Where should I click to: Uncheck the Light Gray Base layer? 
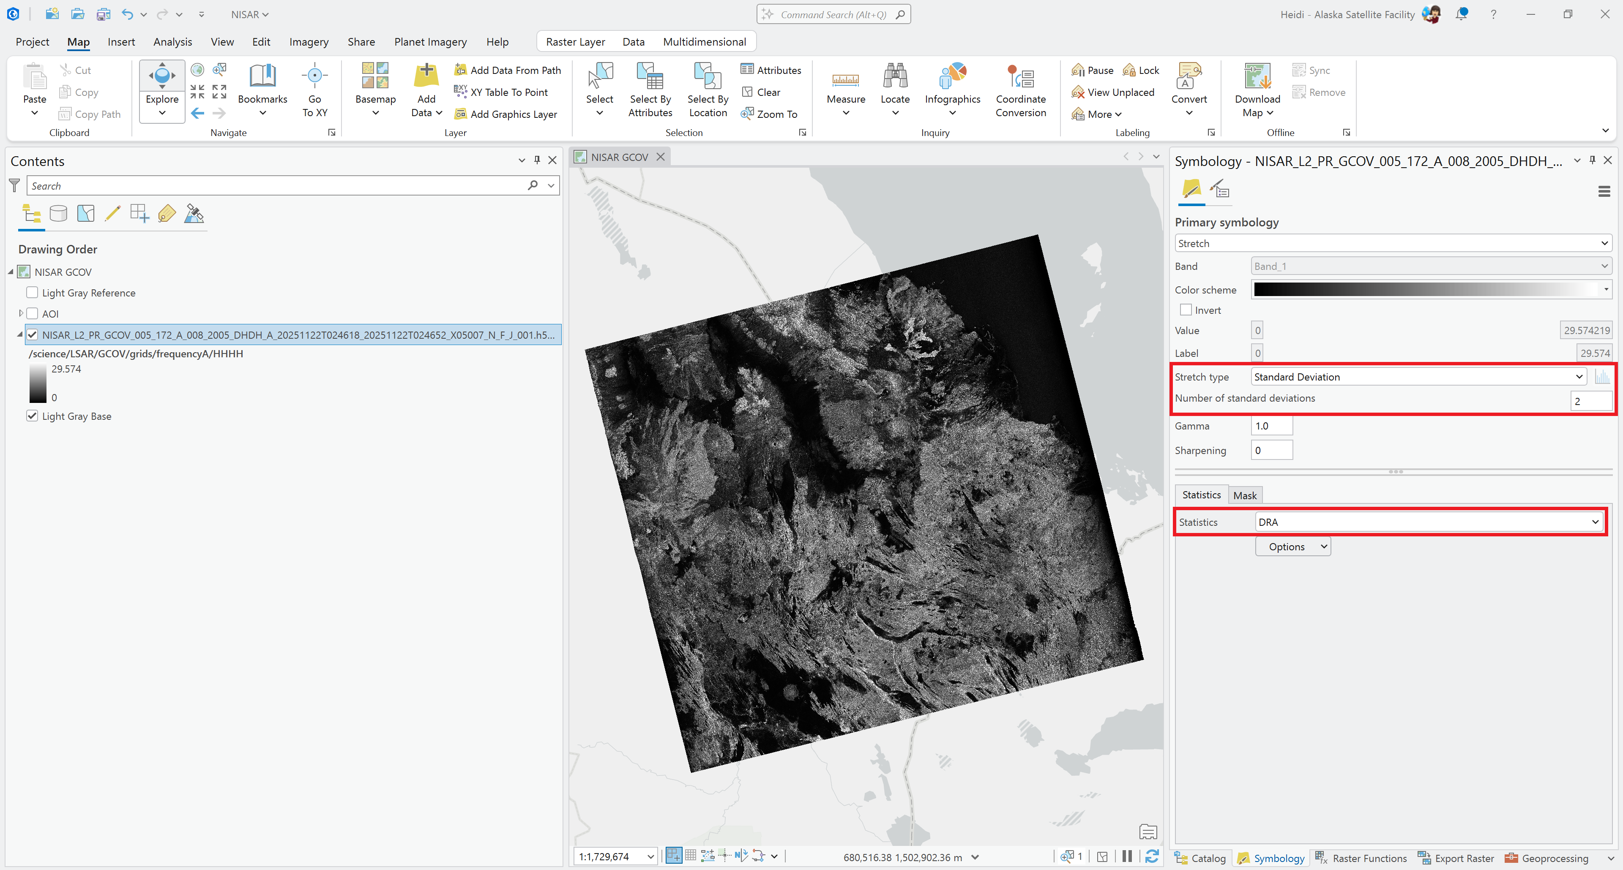click(32, 416)
